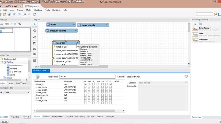The width and height of the screenshot is (221, 124).
Task: Collapse the courses table in diagram
Action: (77, 43)
